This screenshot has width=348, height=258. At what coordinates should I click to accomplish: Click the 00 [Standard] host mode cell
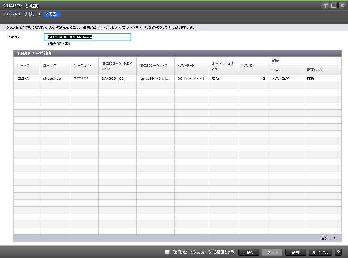(x=191, y=78)
